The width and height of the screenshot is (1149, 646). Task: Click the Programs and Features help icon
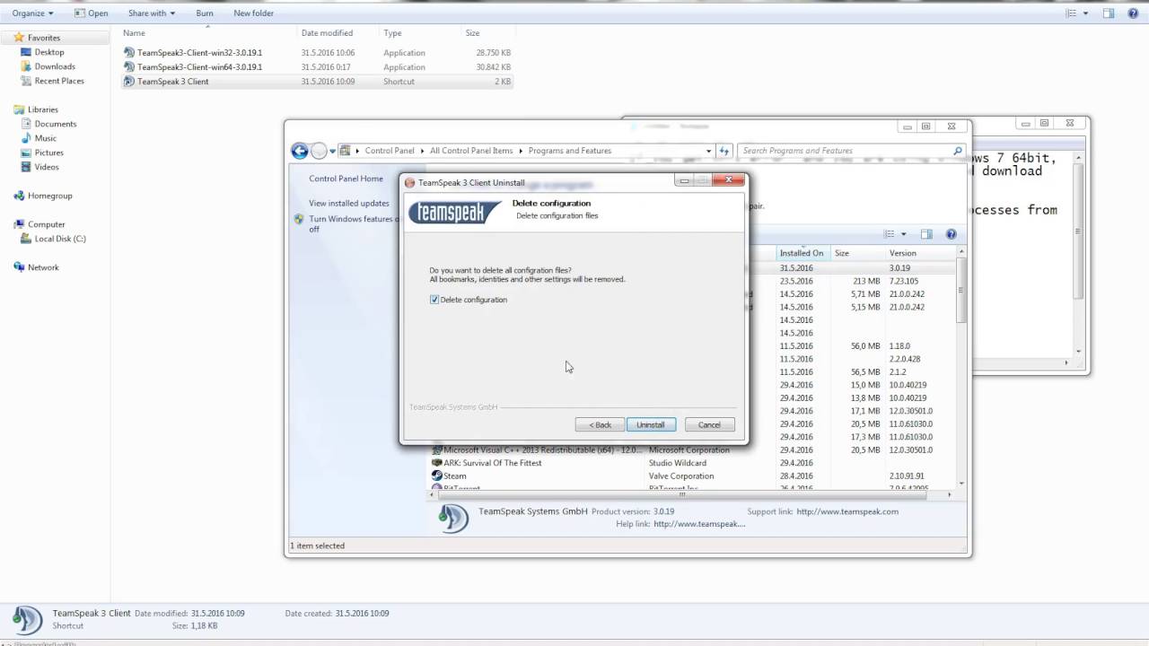pyautogui.click(x=951, y=234)
